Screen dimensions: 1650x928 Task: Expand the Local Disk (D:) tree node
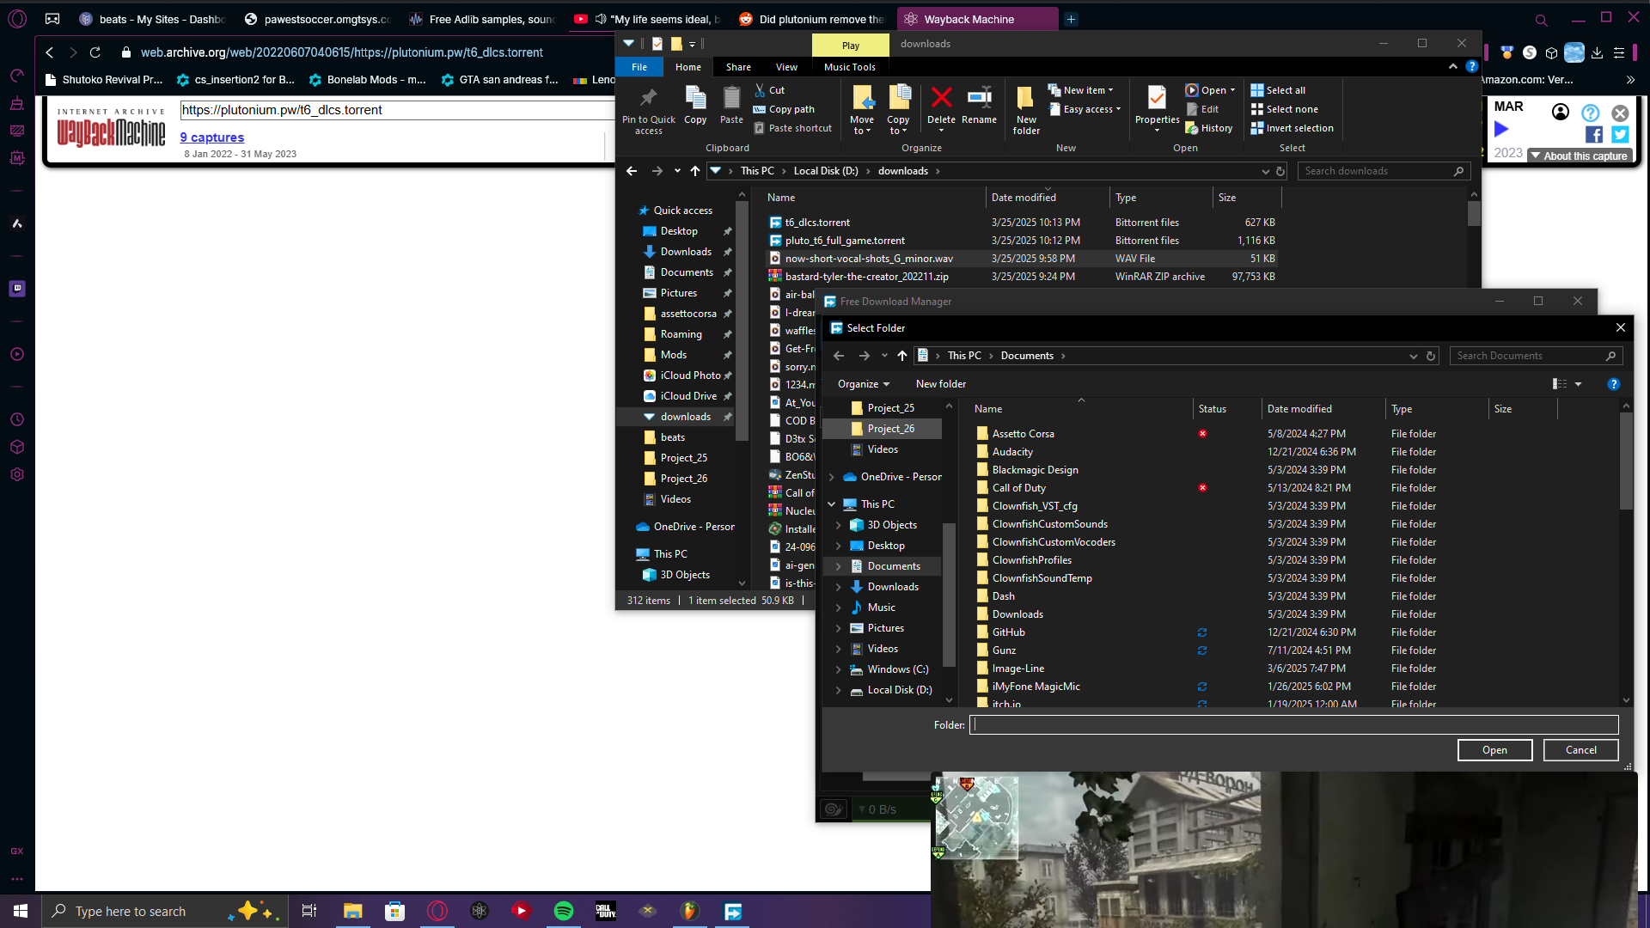[839, 690]
